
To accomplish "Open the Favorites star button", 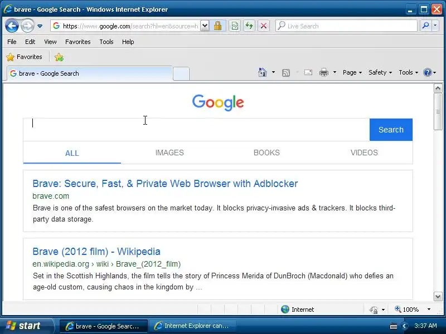I will pyautogui.click(x=24, y=57).
